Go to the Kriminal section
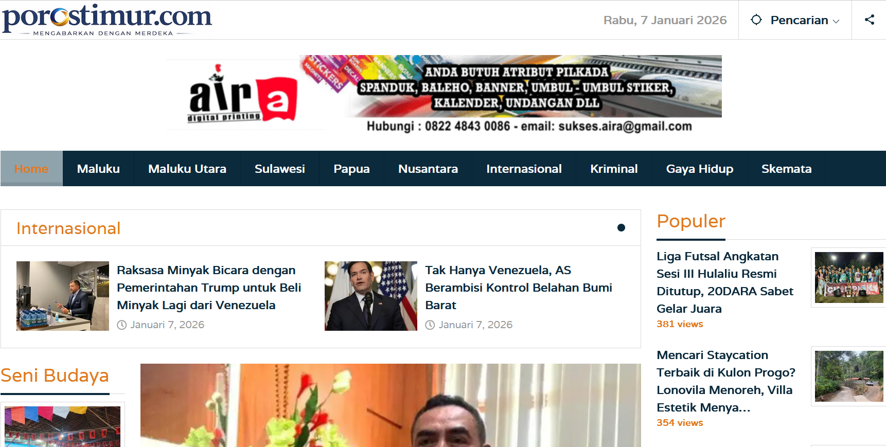Image resolution: width=886 pixels, height=447 pixels. (614, 169)
